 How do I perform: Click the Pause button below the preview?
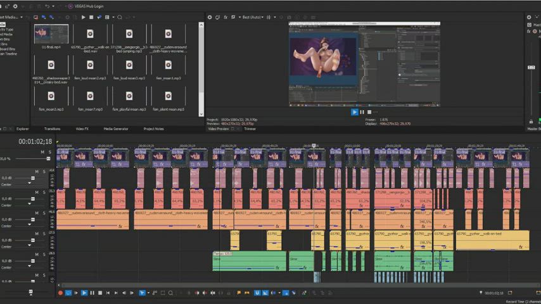click(362, 112)
